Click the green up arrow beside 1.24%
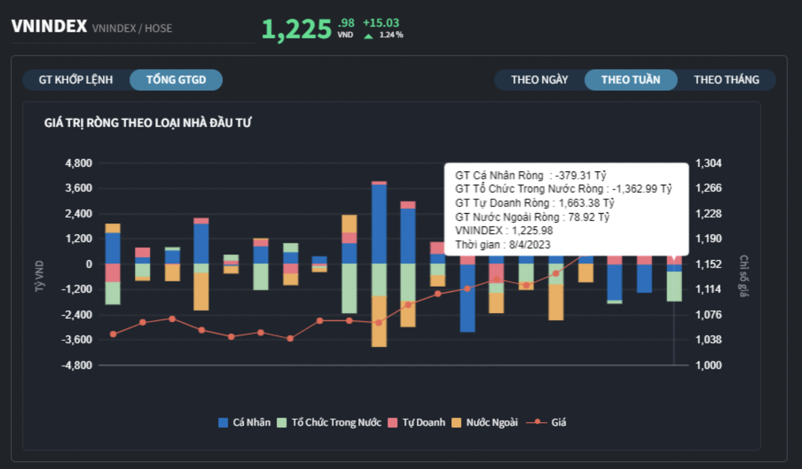Viewport: 802px width, 469px height. [x=368, y=36]
